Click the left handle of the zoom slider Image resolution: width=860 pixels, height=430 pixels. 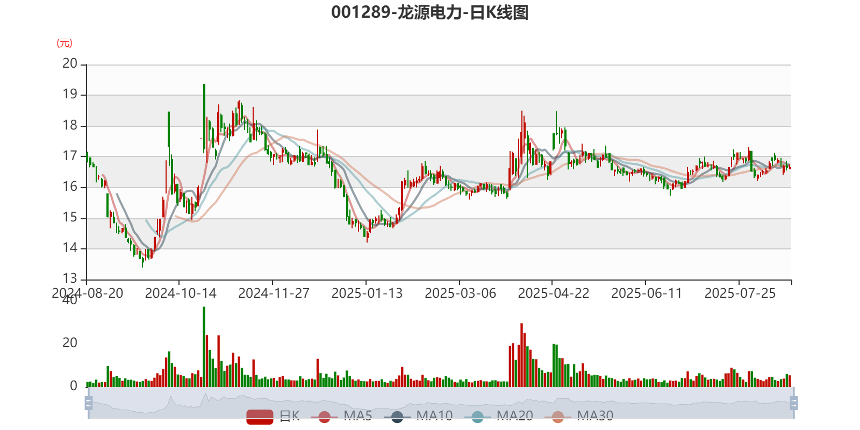[x=89, y=403]
